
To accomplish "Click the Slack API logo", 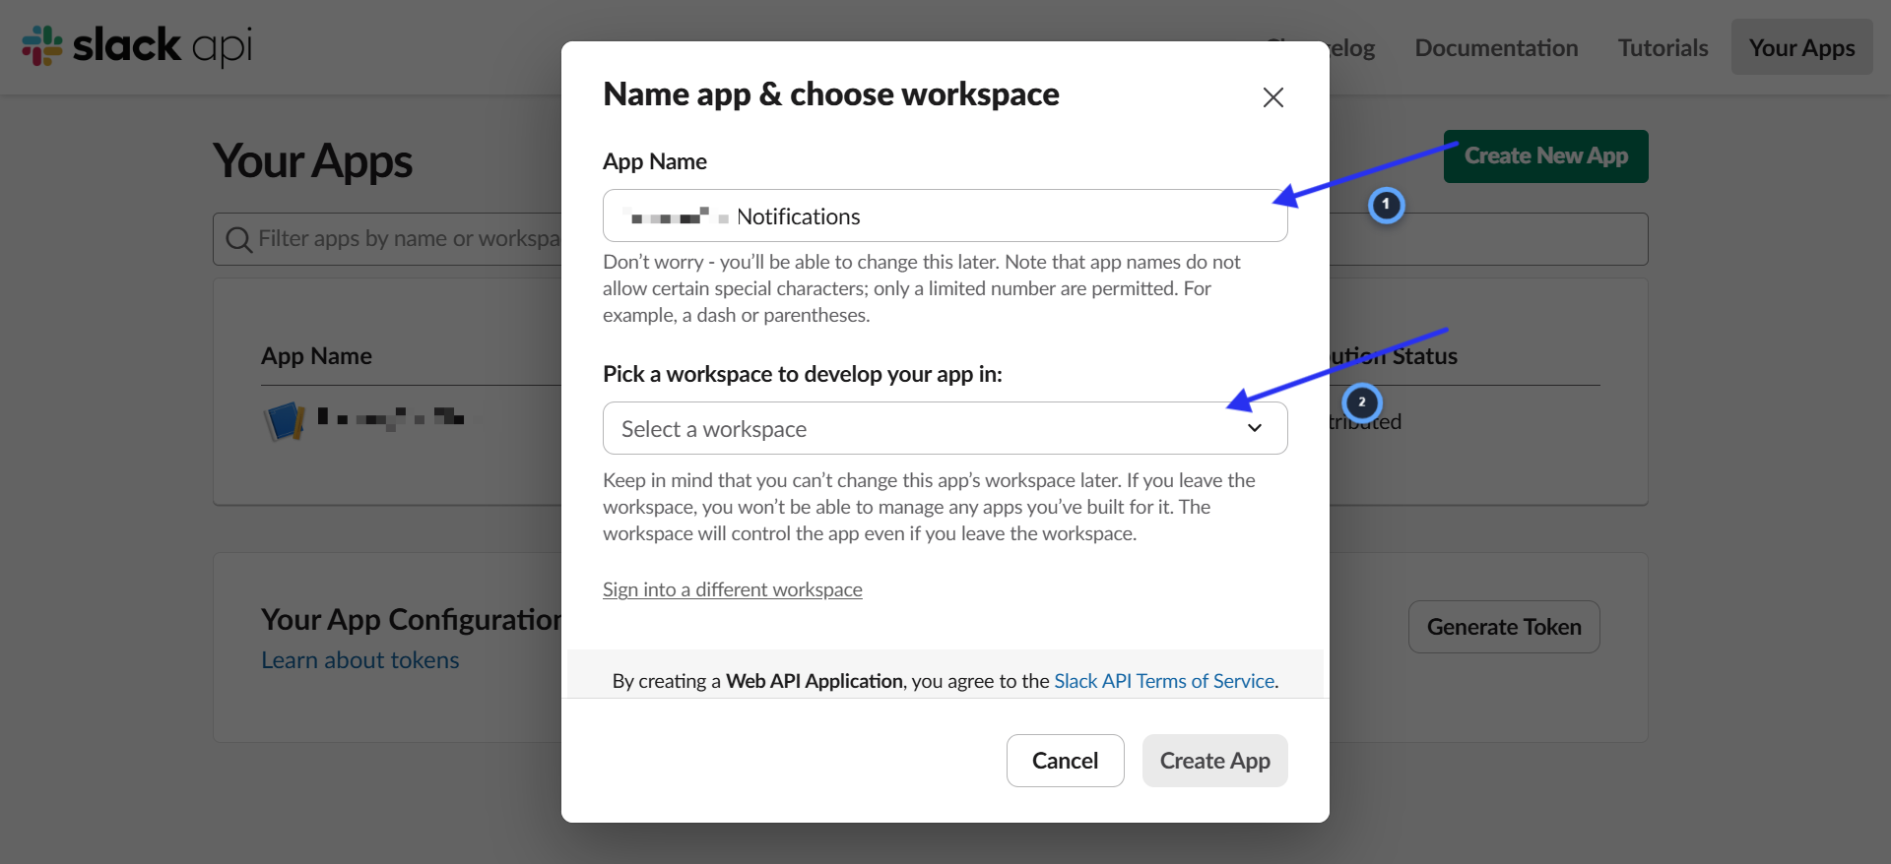I will (137, 46).
